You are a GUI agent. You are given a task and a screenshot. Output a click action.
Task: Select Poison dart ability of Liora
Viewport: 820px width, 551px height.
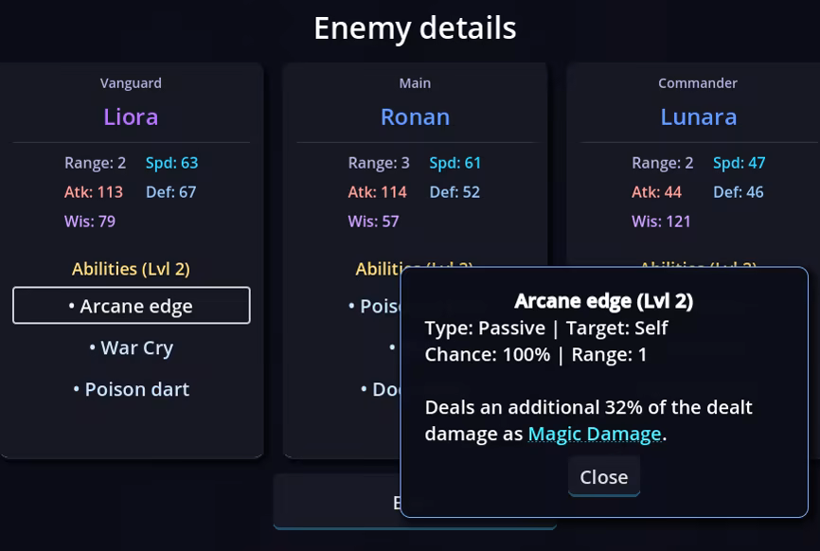(x=132, y=389)
